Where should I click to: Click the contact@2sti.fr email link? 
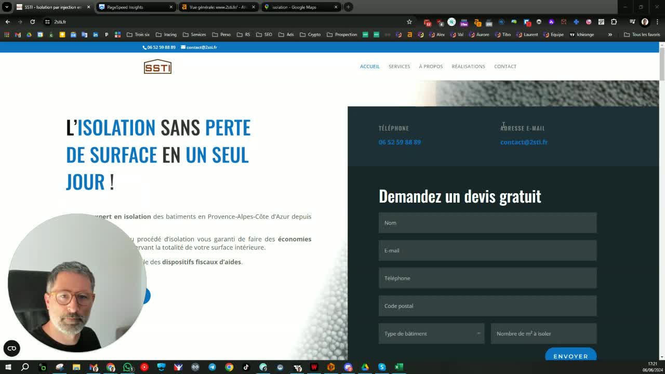pos(524,142)
